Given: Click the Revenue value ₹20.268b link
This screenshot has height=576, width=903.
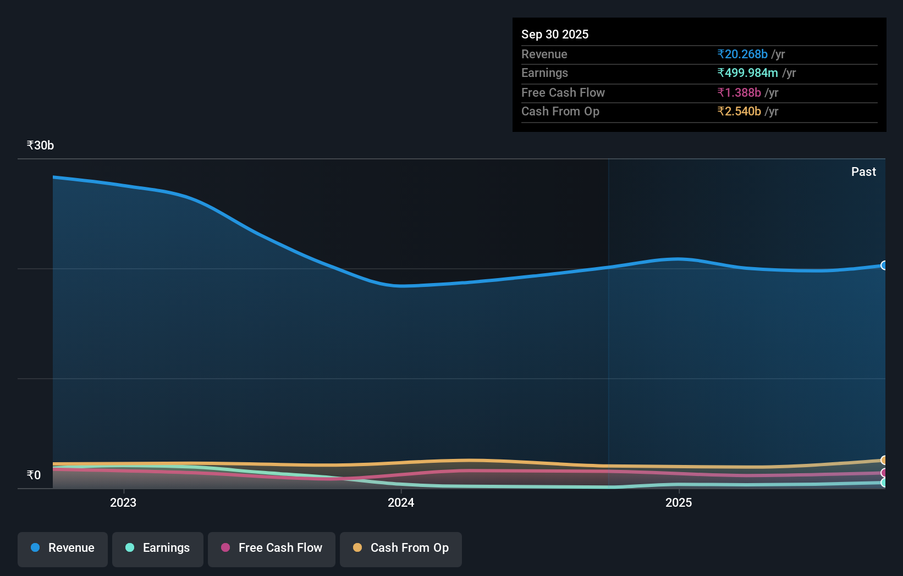Looking at the screenshot, I should [x=742, y=54].
